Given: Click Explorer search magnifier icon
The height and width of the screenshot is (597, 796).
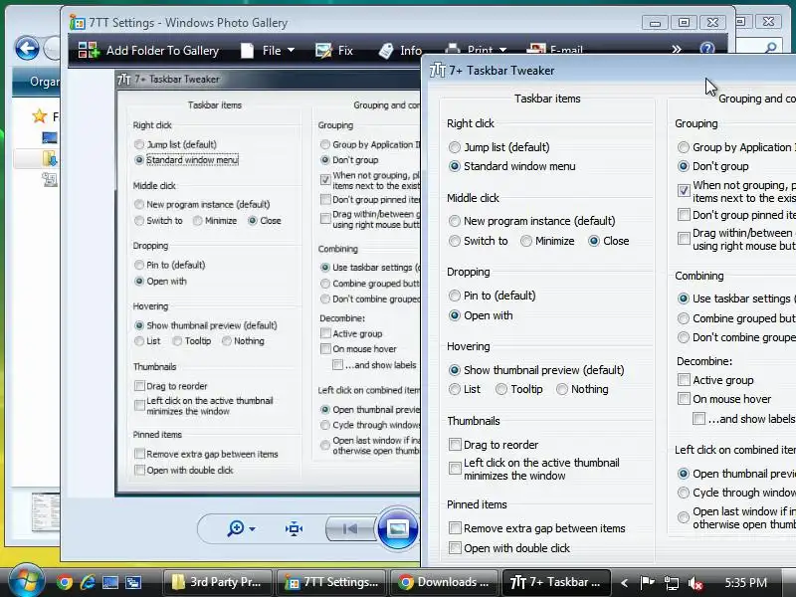Looking at the screenshot, I should pos(771,48).
